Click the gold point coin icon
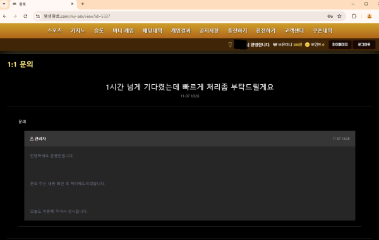Viewport: 379px width, 240px height. [307, 44]
